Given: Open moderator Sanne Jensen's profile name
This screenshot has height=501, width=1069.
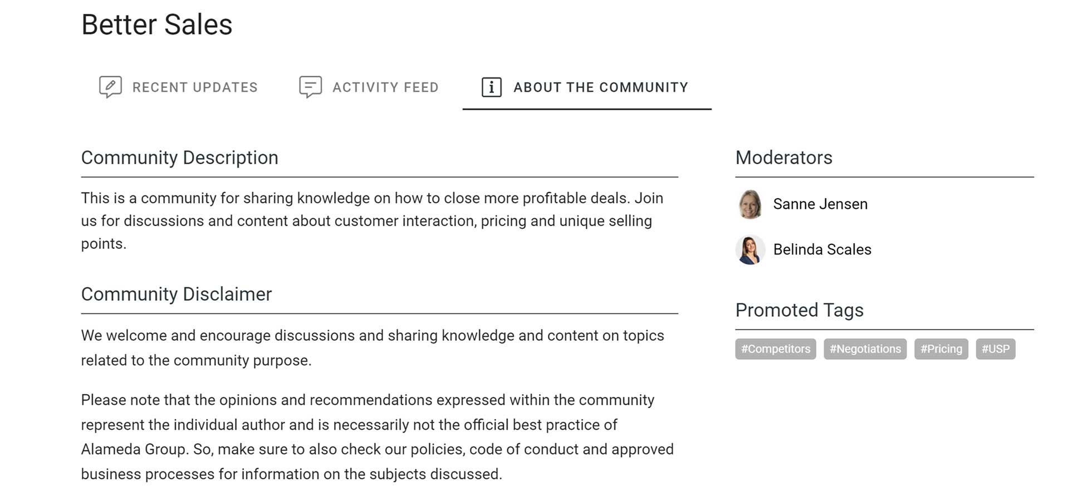Looking at the screenshot, I should pos(820,204).
